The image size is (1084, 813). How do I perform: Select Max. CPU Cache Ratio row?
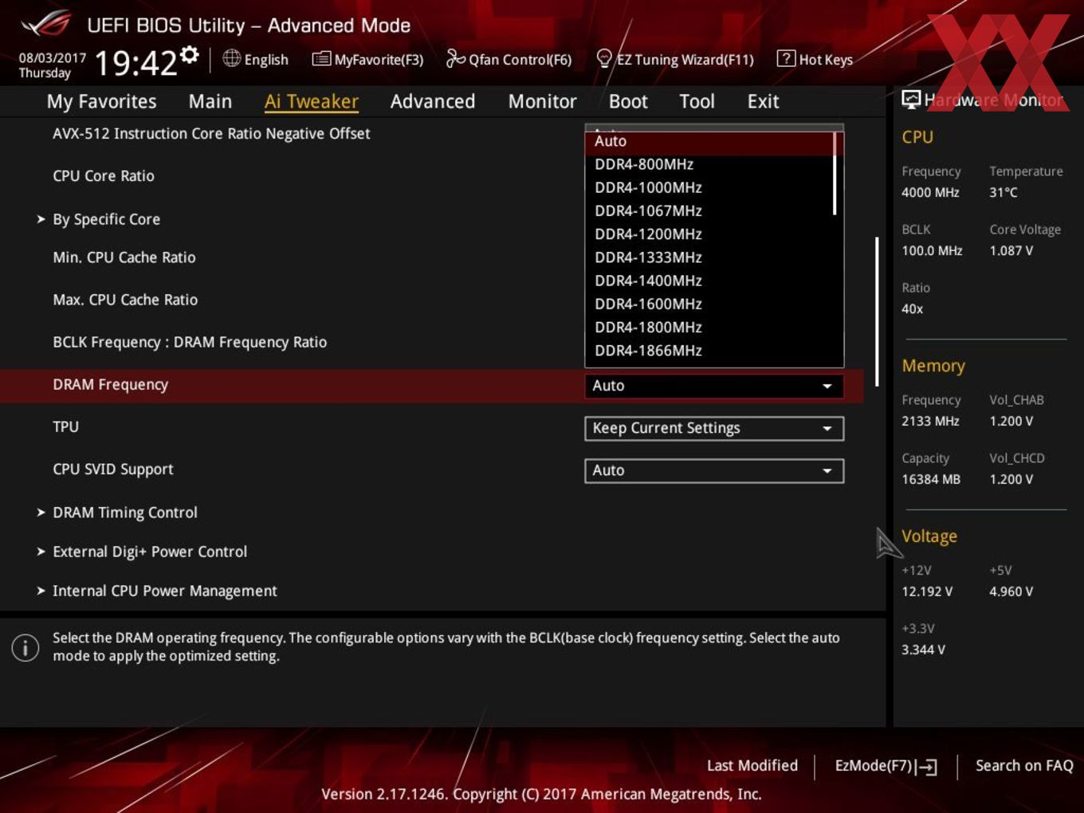[125, 300]
